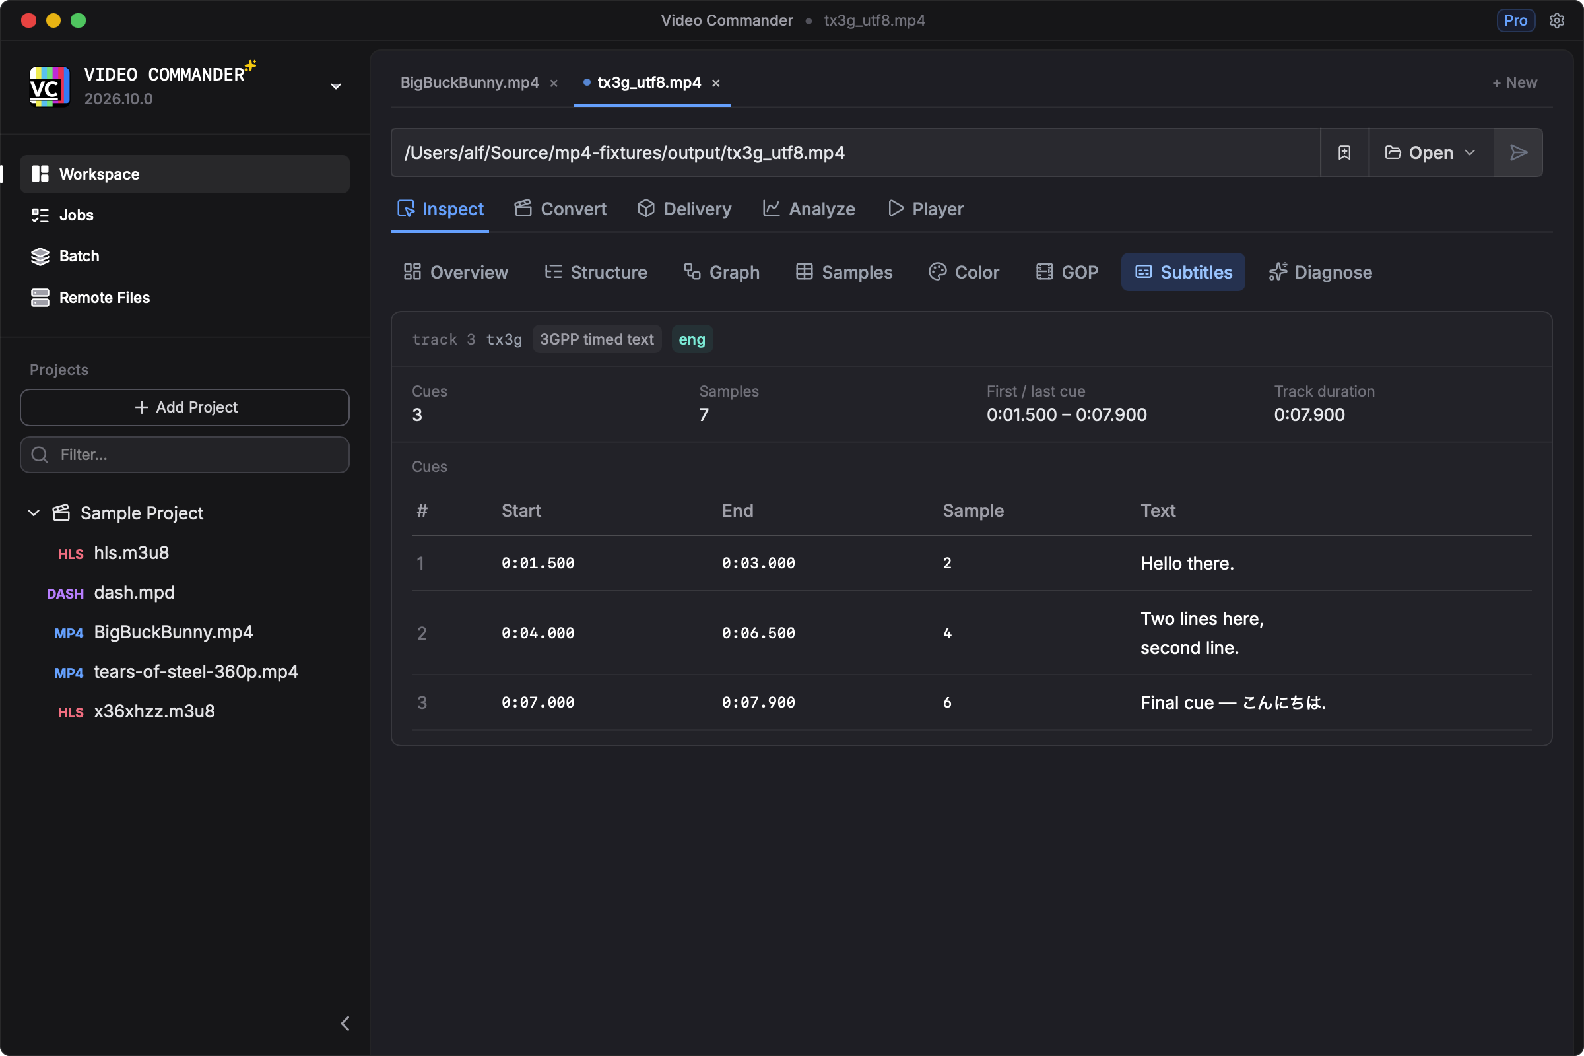The image size is (1584, 1056).
Task: Show the Color inspection view
Action: pyautogui.click(x=964, y=272)
